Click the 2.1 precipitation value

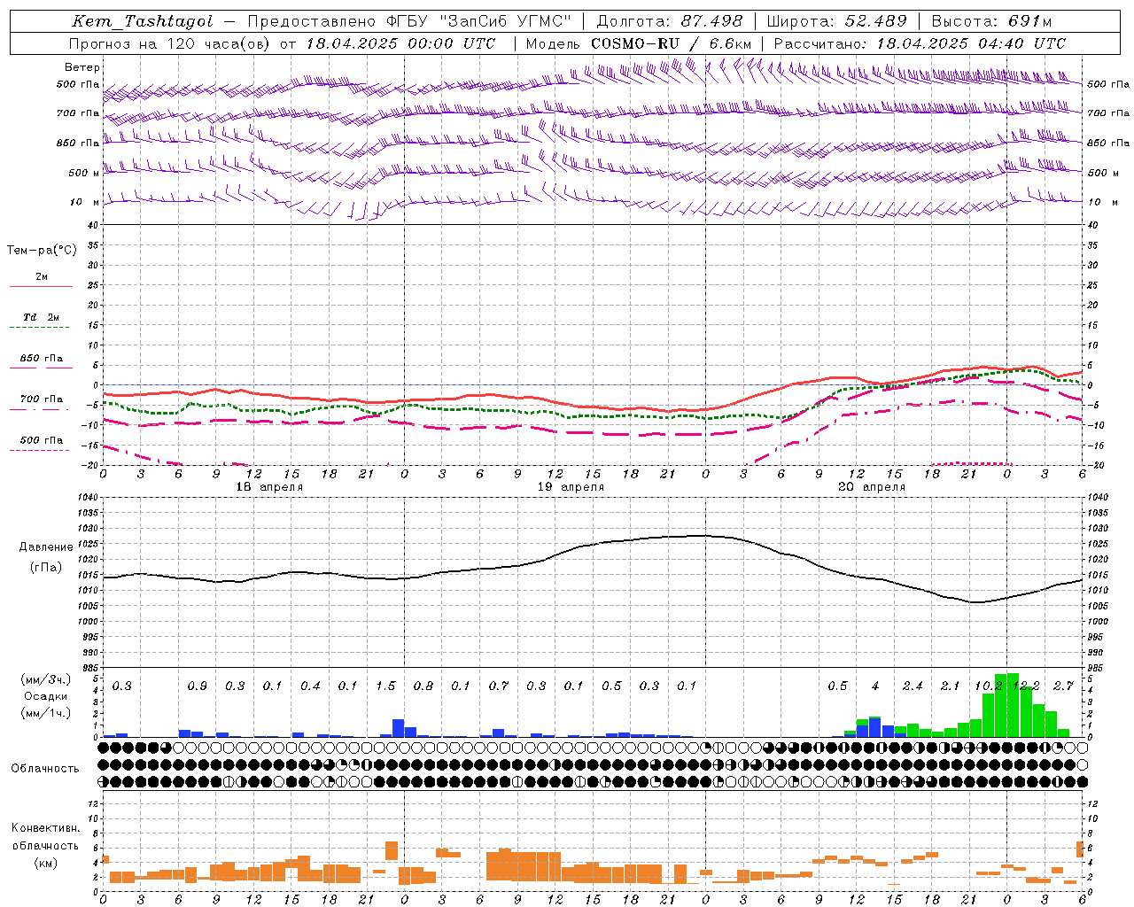coord(950,686)
